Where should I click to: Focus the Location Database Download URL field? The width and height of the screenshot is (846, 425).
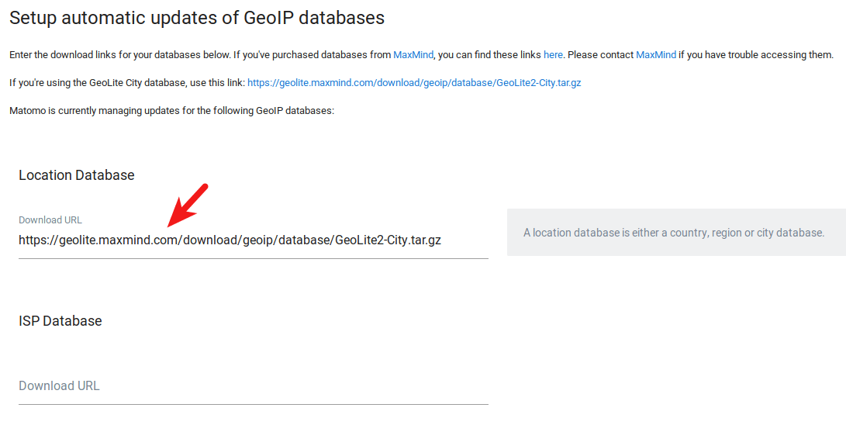pos(253,240)
